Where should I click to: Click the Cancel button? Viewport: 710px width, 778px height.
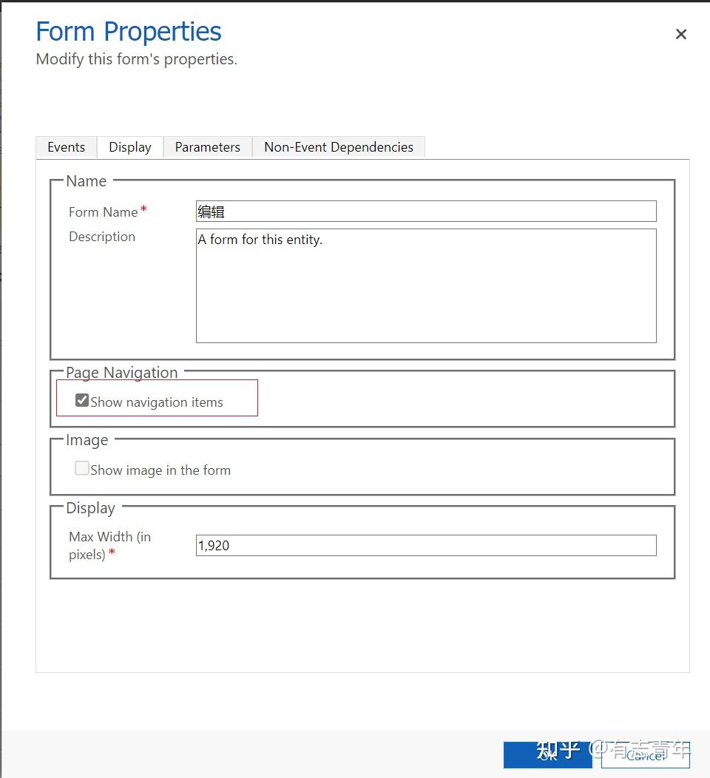646,754
